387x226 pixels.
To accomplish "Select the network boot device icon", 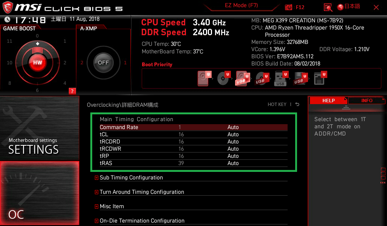I will tap(319, 79).
